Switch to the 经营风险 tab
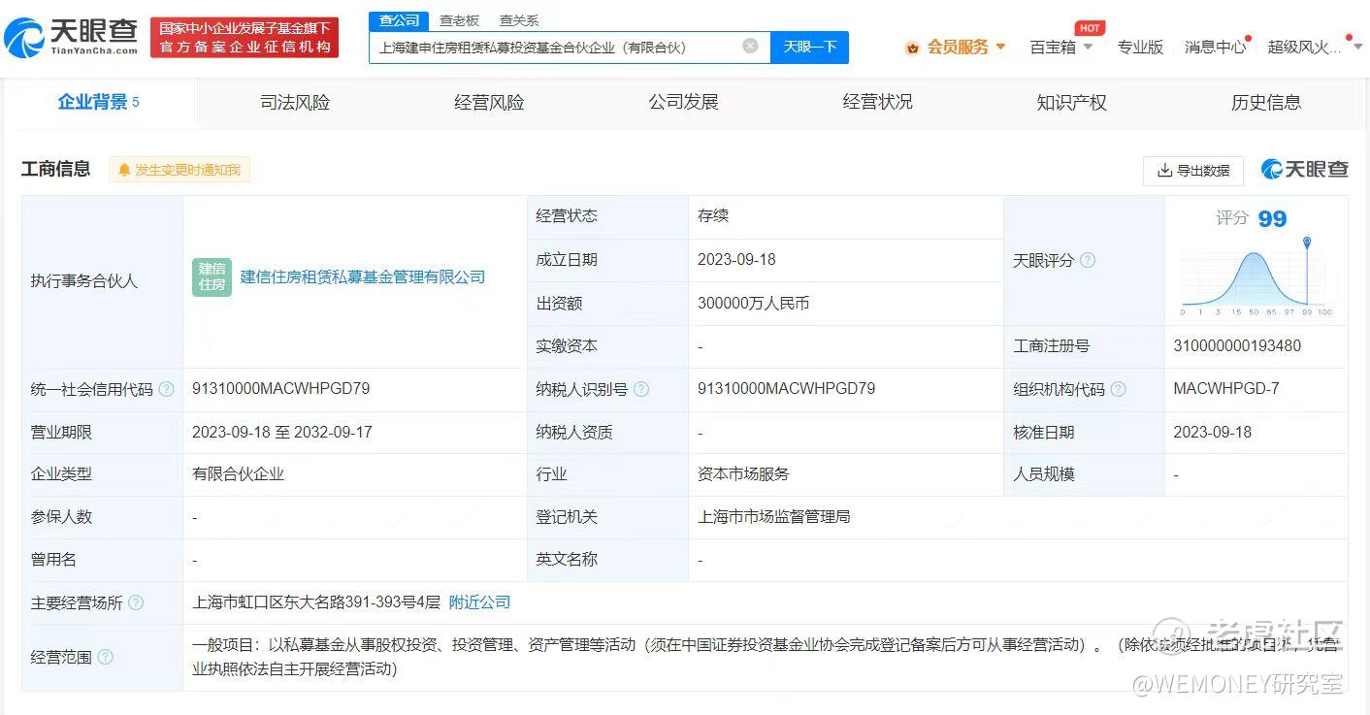This screenshot has height=715, width=1370. tap(489, 102)
